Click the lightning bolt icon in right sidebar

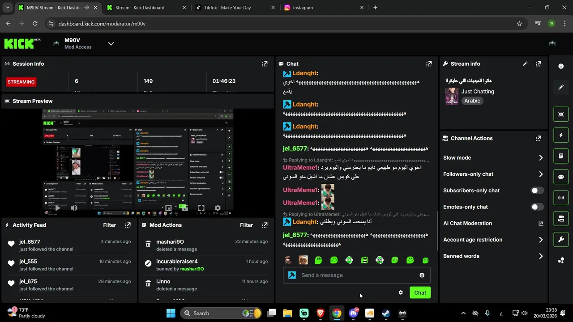point(561,135)
